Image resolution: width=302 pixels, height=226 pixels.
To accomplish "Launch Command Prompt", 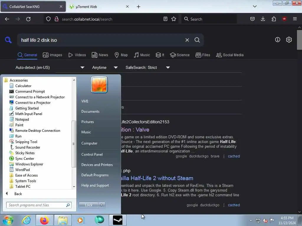I will pyautogui.click(x=30, y=91).
